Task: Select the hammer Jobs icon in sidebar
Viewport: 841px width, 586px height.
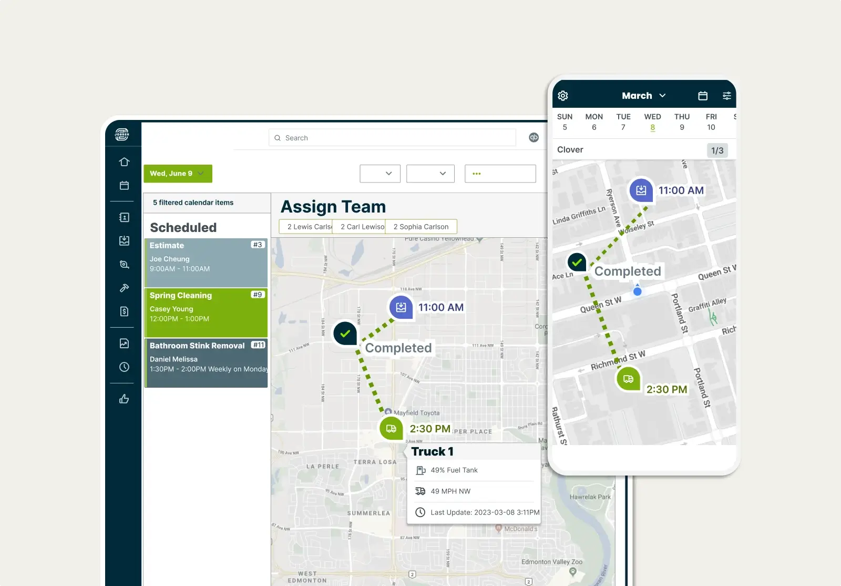Action: click(x=124, y=288)
